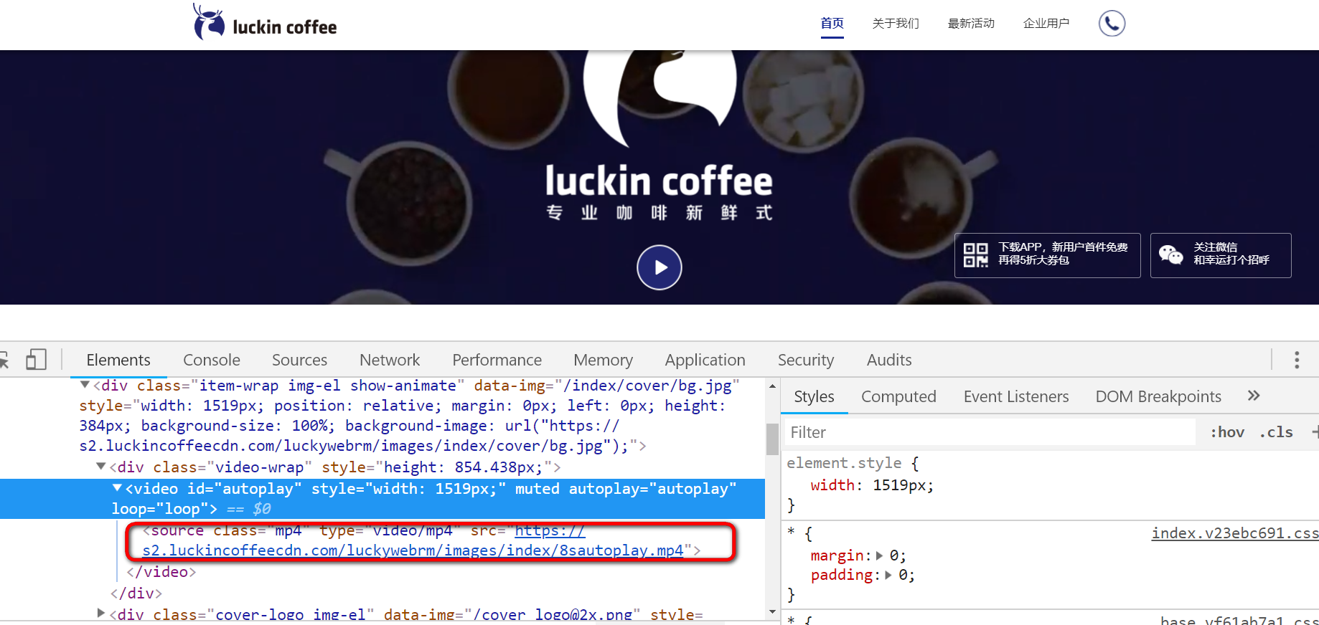Image resolution: width=1319 pixels, height=625 pixels.
Task: Switch to the Sources tab
Action: pos(299,360)
